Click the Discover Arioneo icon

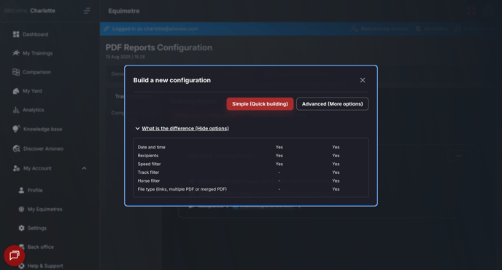tap(16, 148)
